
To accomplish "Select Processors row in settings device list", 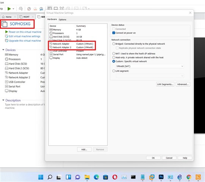I will point(78,33).
